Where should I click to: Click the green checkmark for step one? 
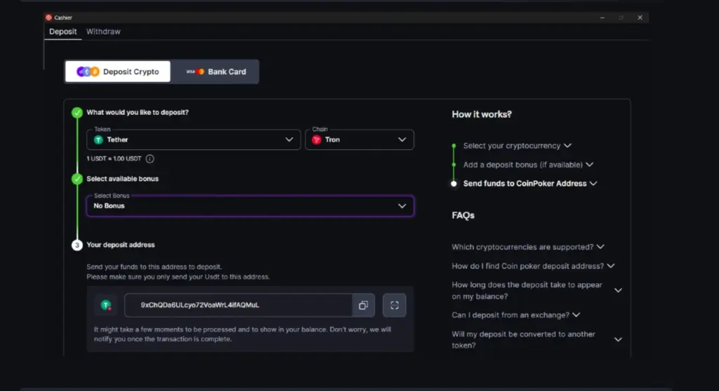point(77,113)
